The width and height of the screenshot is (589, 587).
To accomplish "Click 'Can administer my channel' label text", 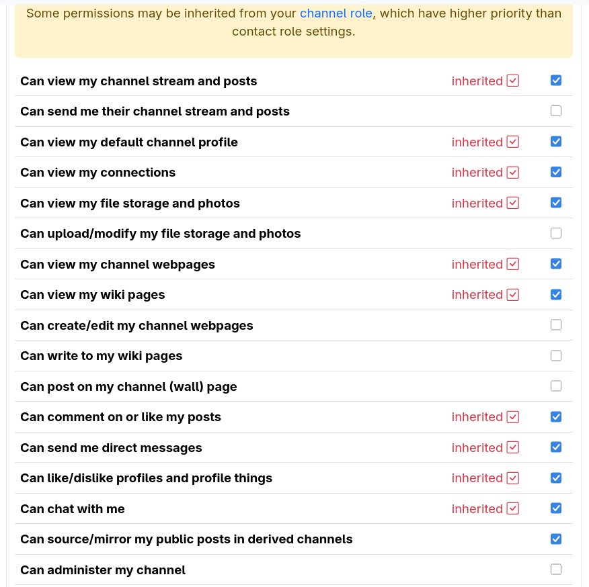I will (103, 570).
